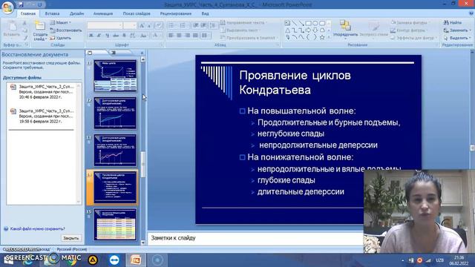Click the decrease font size icon
475x267 pixels.
coord(148,26)
